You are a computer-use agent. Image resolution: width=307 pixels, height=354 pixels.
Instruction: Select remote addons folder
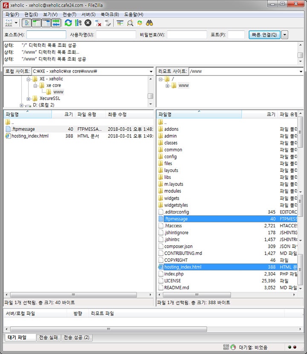tap(227, 129)
